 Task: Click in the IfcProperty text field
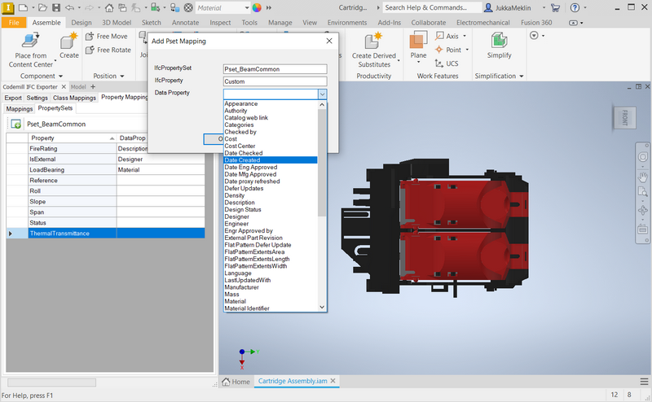(275, 81)
